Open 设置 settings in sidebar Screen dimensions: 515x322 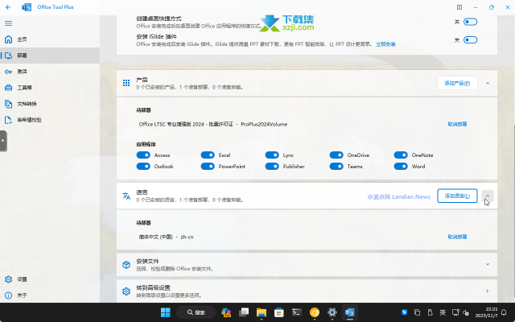tap(50, 279)
